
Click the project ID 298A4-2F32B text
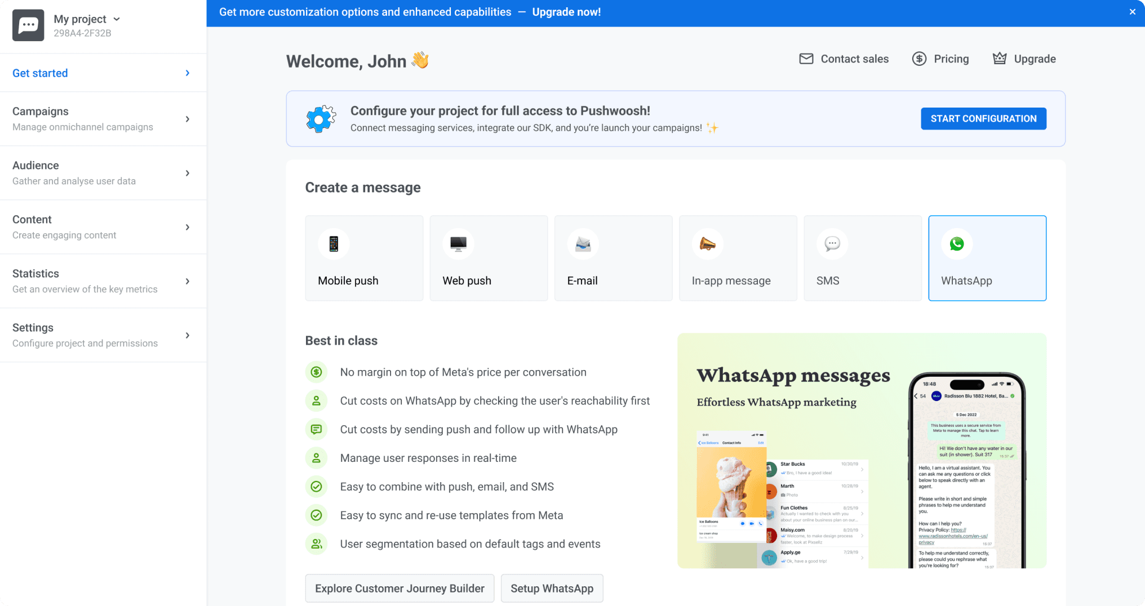[82, 33]
